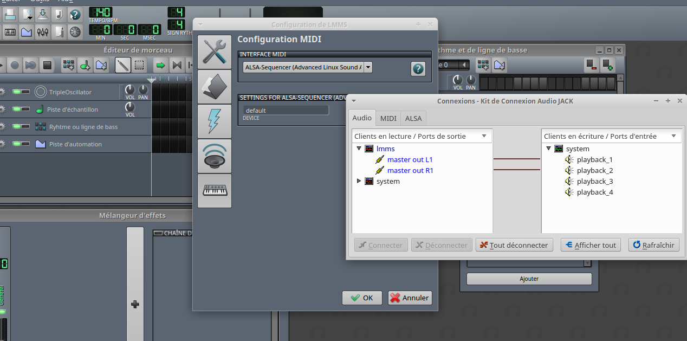Screen dimensions: 687x341
Task: Open the Performance lightning settings section
Action: point(215,121)
